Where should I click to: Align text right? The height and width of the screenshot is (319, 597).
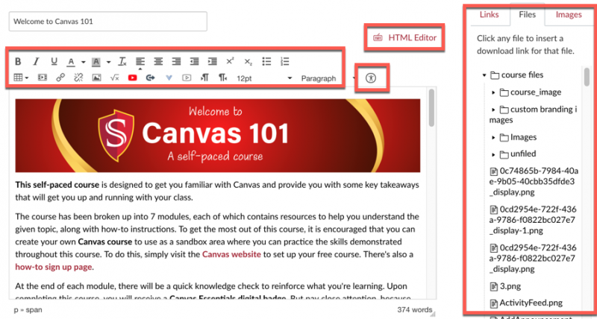coord(176,62)
